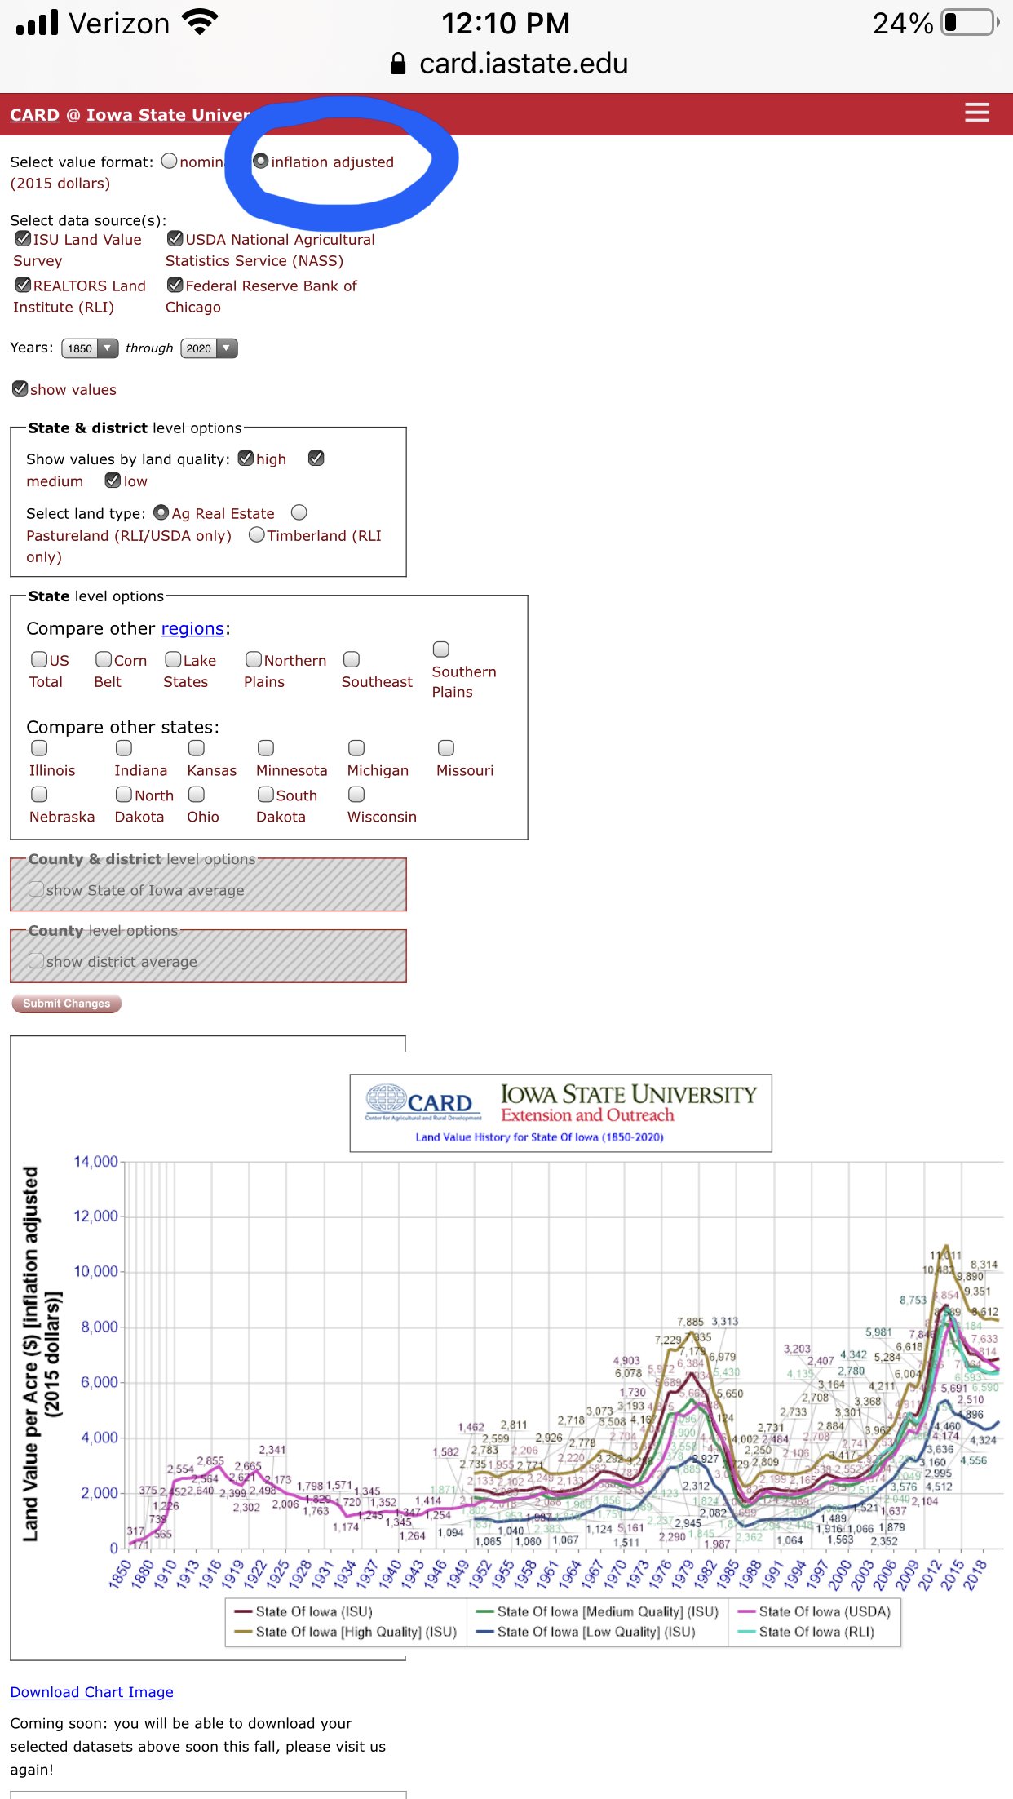Click the 2018 x-axis year label

click(x=975, y=1575)
